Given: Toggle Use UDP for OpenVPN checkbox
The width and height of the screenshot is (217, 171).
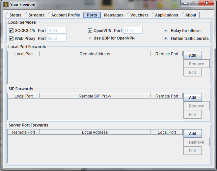Looking at the screenshot, I should coord(90,38).
